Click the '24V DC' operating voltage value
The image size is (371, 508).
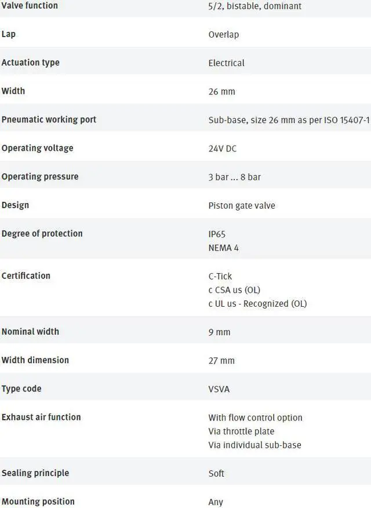coord(223,148)
